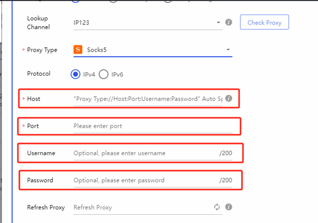Click the Username /200 character counter
318x223 pixels.
pos(225,153)
